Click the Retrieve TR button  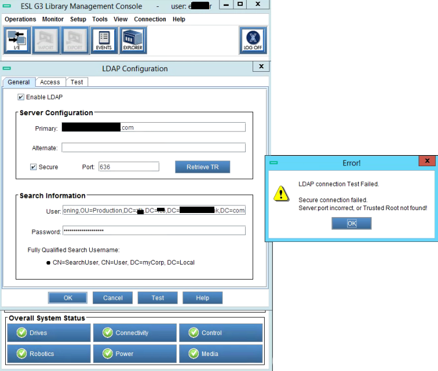click(x=202, y=167)
